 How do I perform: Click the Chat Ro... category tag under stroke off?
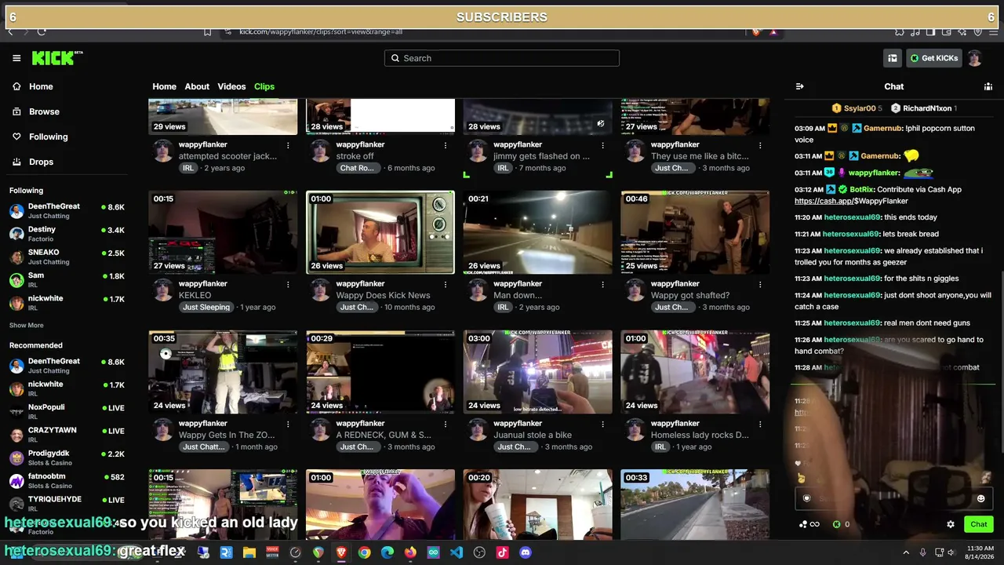pos(357,168)
